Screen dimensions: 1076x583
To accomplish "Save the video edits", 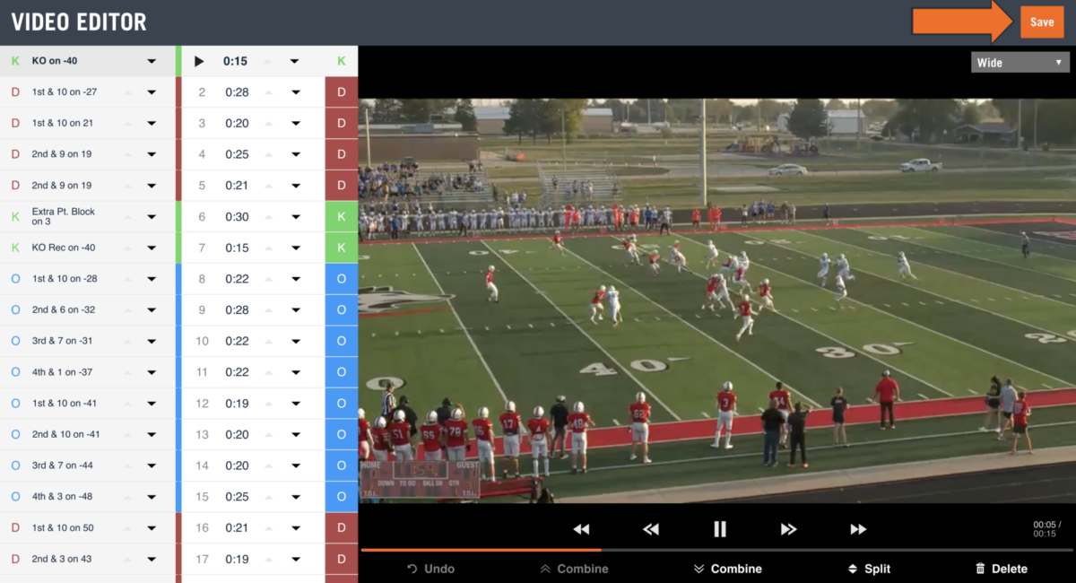I will [x=1042, y=22].
